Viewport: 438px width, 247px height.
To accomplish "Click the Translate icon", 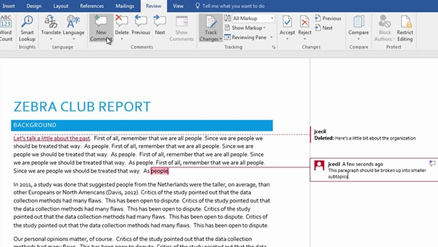I will tap(51, 22).
